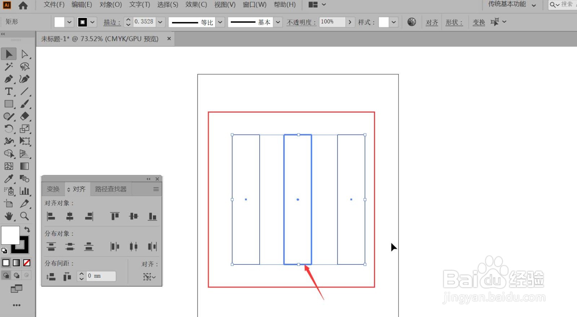The image size is (577, 317).
Task: Click vertical align bottom icon
Action: (x=153, y=216)
